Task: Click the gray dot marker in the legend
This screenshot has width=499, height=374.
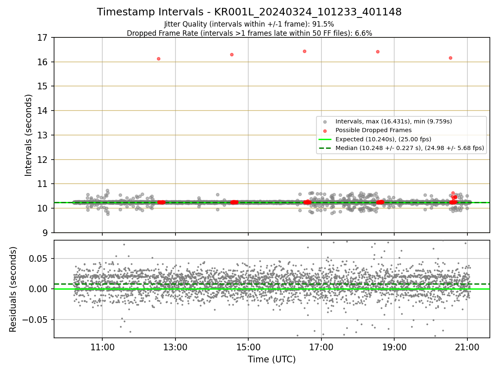Action: (325, 122)
